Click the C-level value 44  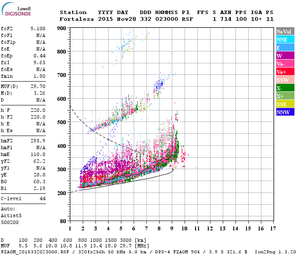(42, 198)
